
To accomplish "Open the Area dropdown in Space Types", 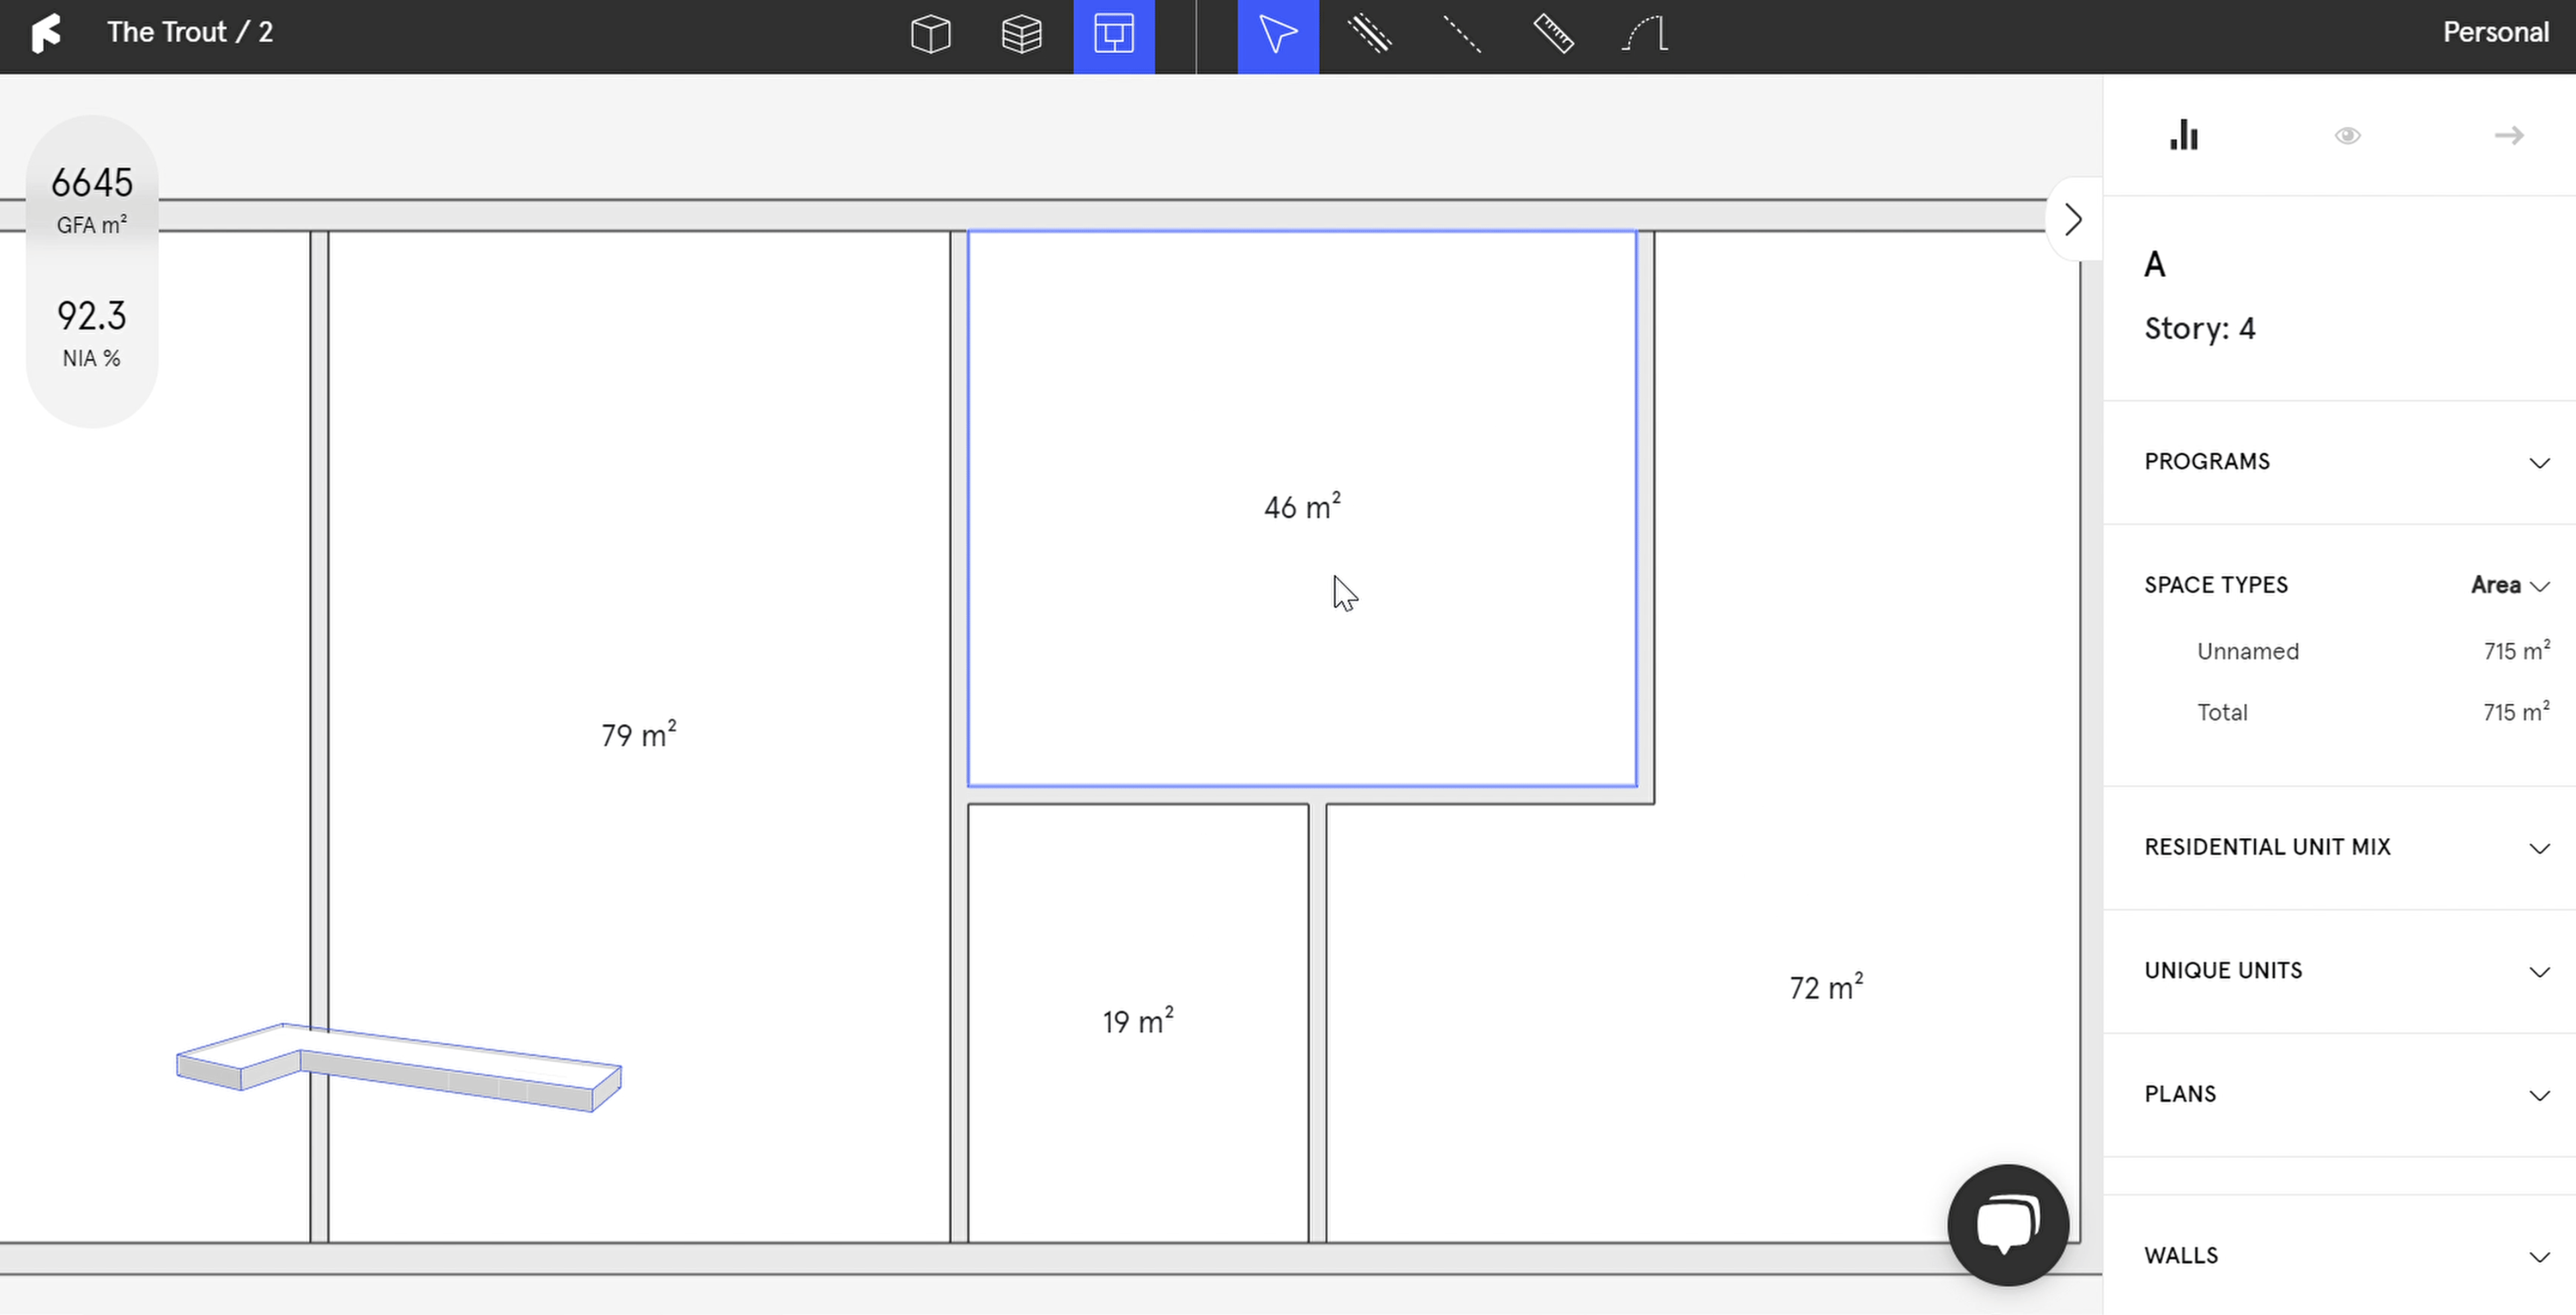I will pos(2509,586).
